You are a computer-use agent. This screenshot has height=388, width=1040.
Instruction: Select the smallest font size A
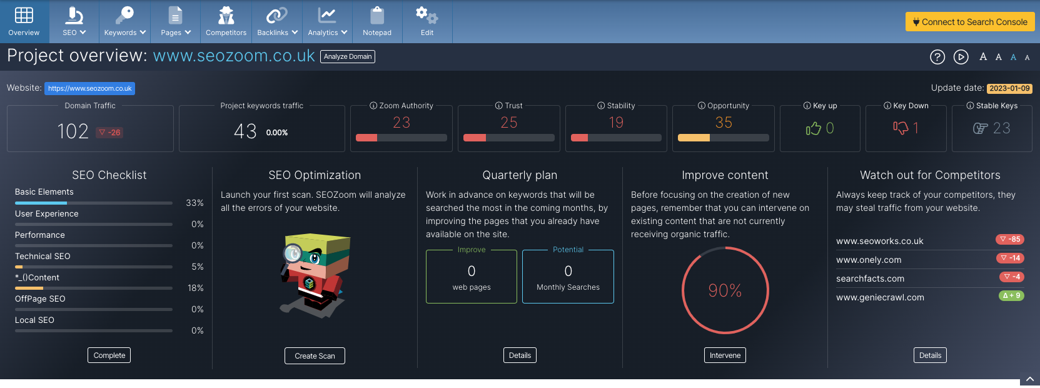(1027, 58)
